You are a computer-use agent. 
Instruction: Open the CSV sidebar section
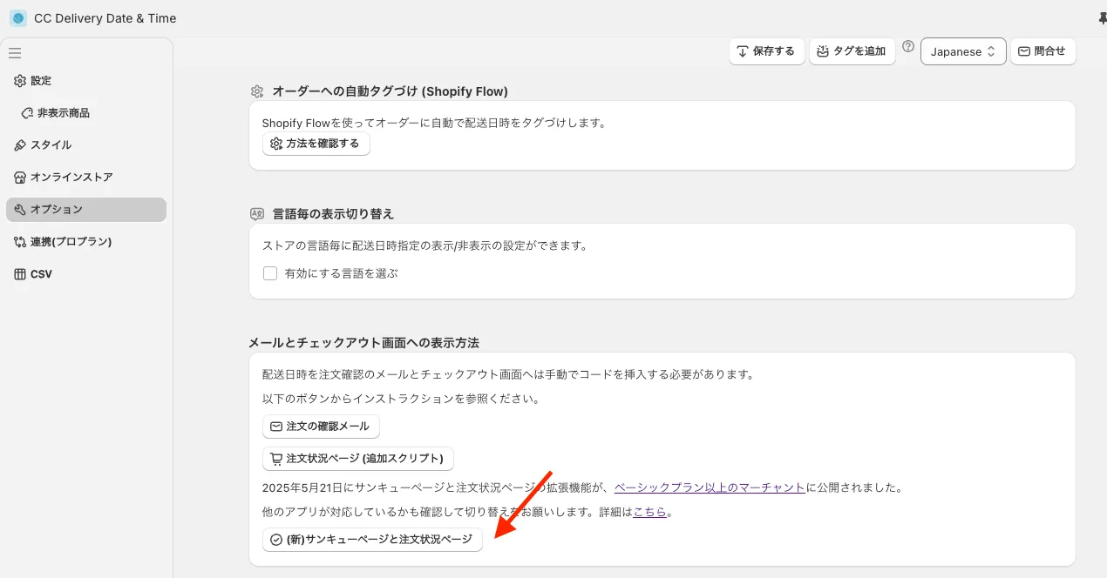(41, 274)
